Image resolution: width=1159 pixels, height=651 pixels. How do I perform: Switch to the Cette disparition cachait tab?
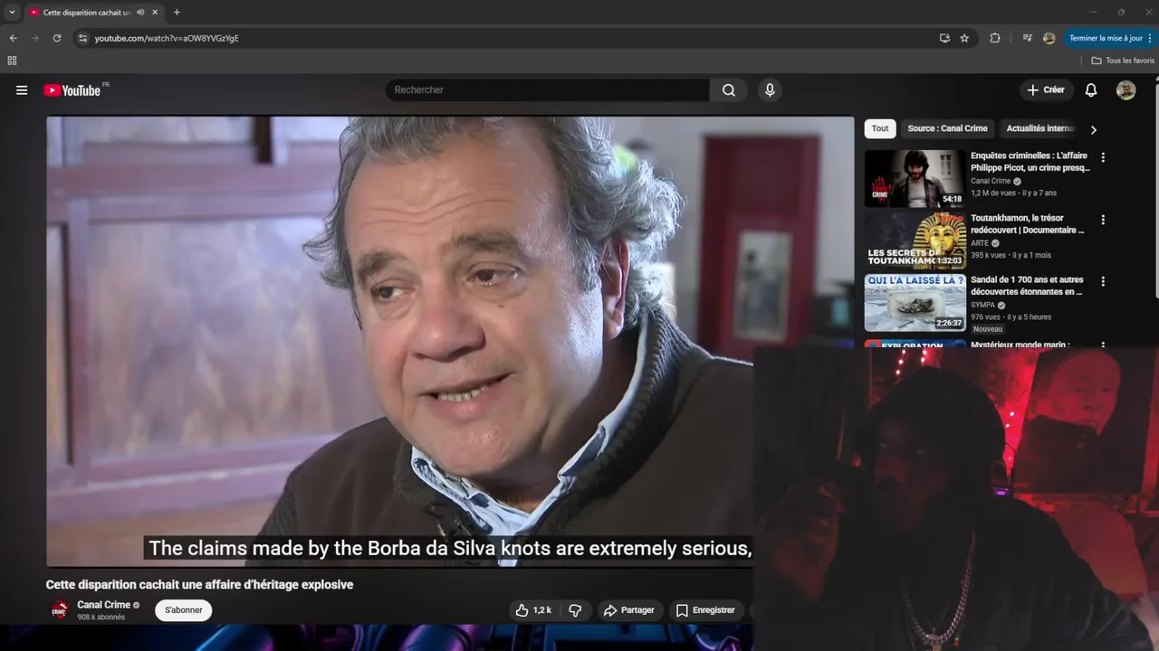click(87, 13)
